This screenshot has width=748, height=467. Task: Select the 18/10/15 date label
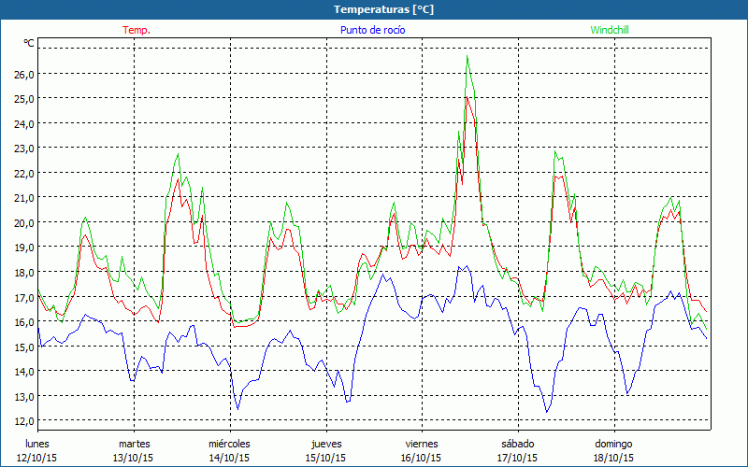pos(613,458)
